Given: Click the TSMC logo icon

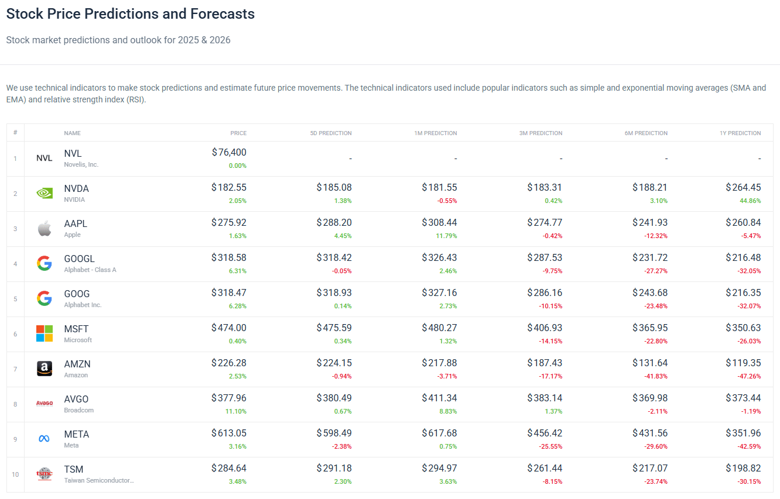Looking at the screenshot, I should (x=45, y=474).
